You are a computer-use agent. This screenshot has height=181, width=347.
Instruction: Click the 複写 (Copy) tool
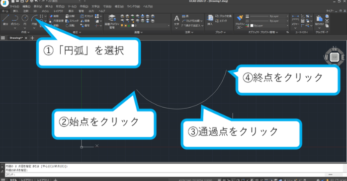(x=85, y=26)
